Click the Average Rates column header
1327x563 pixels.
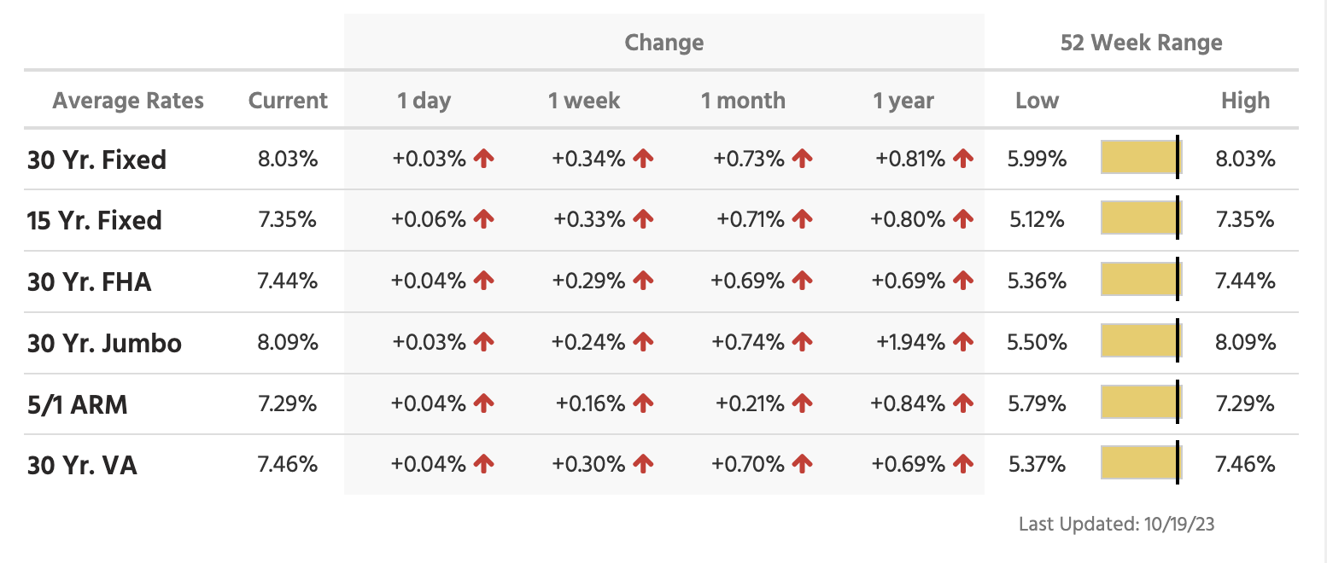coord(128,101)
